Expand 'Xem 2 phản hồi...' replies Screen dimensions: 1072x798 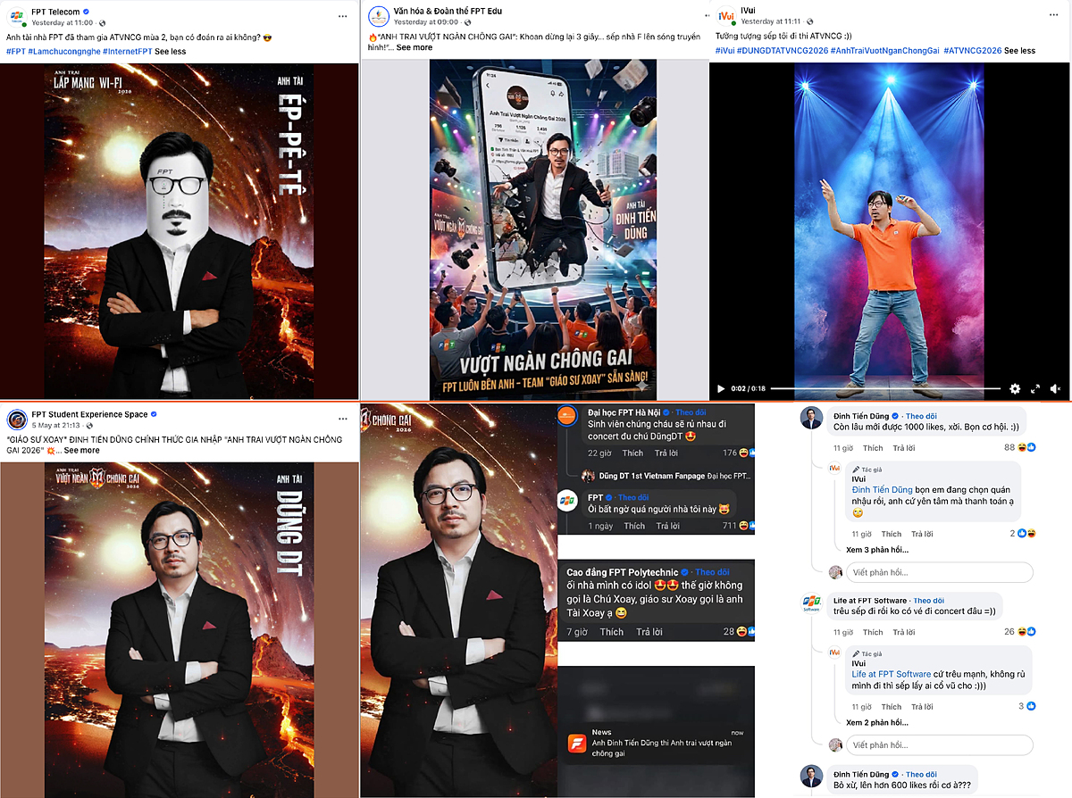click(876, 722)
